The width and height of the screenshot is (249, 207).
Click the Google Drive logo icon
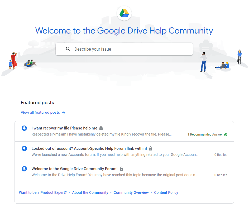tap(124, 13)
